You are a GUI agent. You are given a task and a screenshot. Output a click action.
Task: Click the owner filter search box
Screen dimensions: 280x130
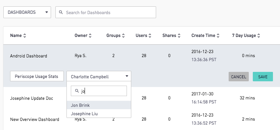coord(99,91)
